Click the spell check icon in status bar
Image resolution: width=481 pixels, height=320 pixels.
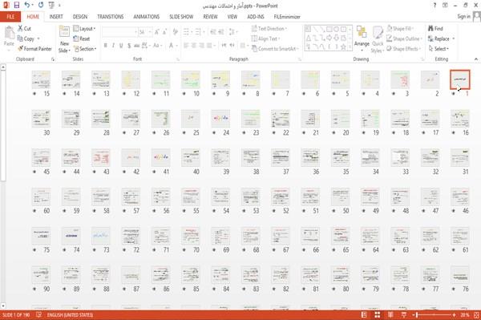[x=38, y=314]
